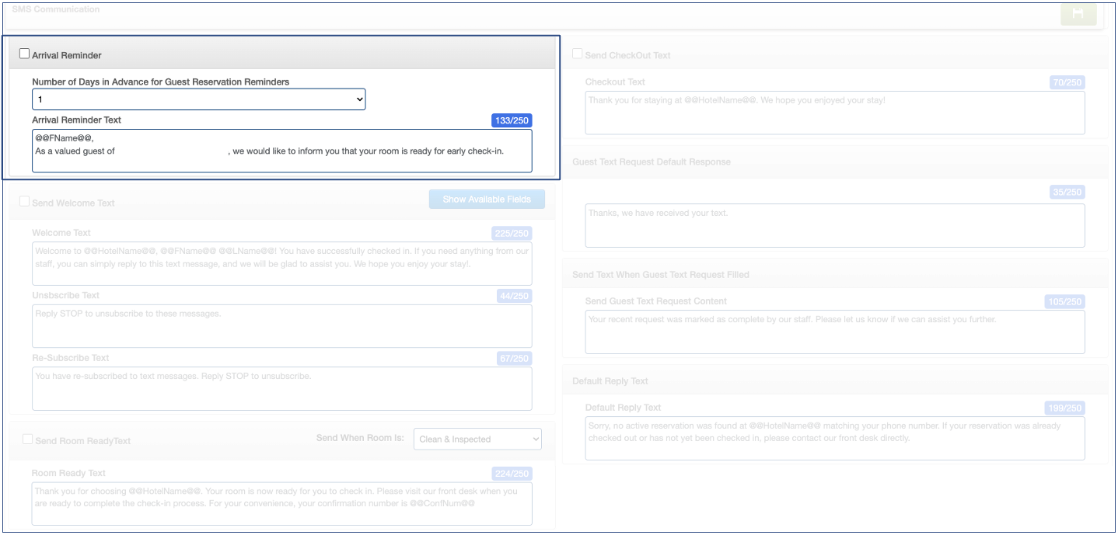Enable the Arrival Reminder checkbox
Image resolution: width=1118 pixels, height=535 pixels.
coord(25,54)
